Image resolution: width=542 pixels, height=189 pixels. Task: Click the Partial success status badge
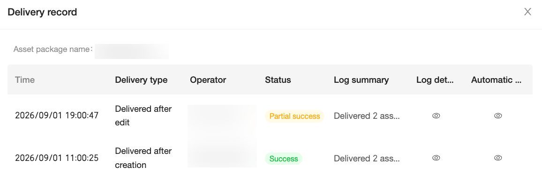coord(294,116)
